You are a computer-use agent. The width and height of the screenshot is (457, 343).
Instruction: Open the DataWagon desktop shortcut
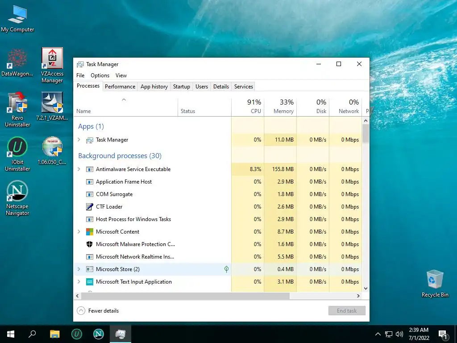pyautogui.click(x=17, y=63)
